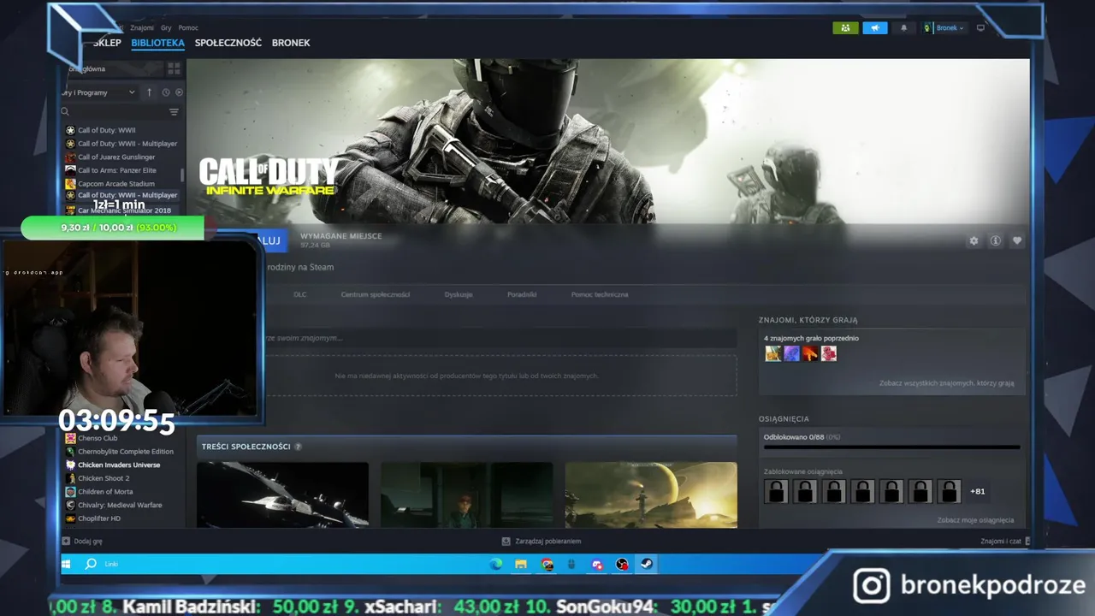Focus the library search field

118,111
